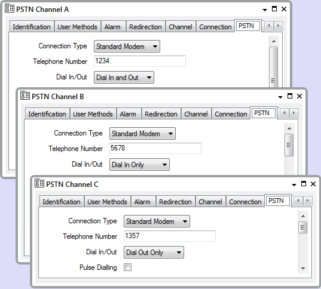Click Channel C Telephone Number field 1357
This screenshot has height=289, width=321.
tap(170, 236)
